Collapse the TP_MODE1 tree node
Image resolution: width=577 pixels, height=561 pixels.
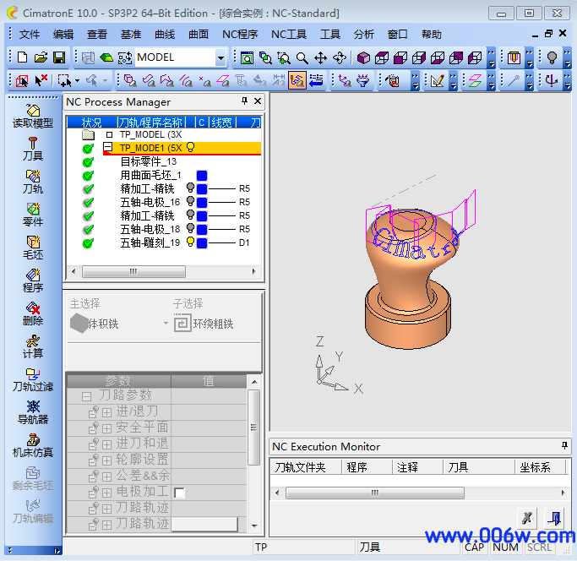(108, 147)
